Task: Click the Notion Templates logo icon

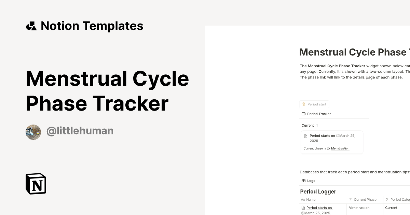Action: click(31, 26)
